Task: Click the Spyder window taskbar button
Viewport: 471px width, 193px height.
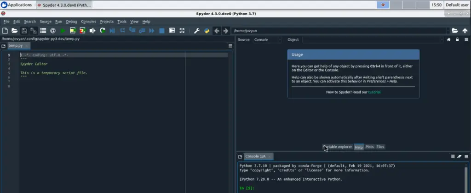Action: point(64,5)
